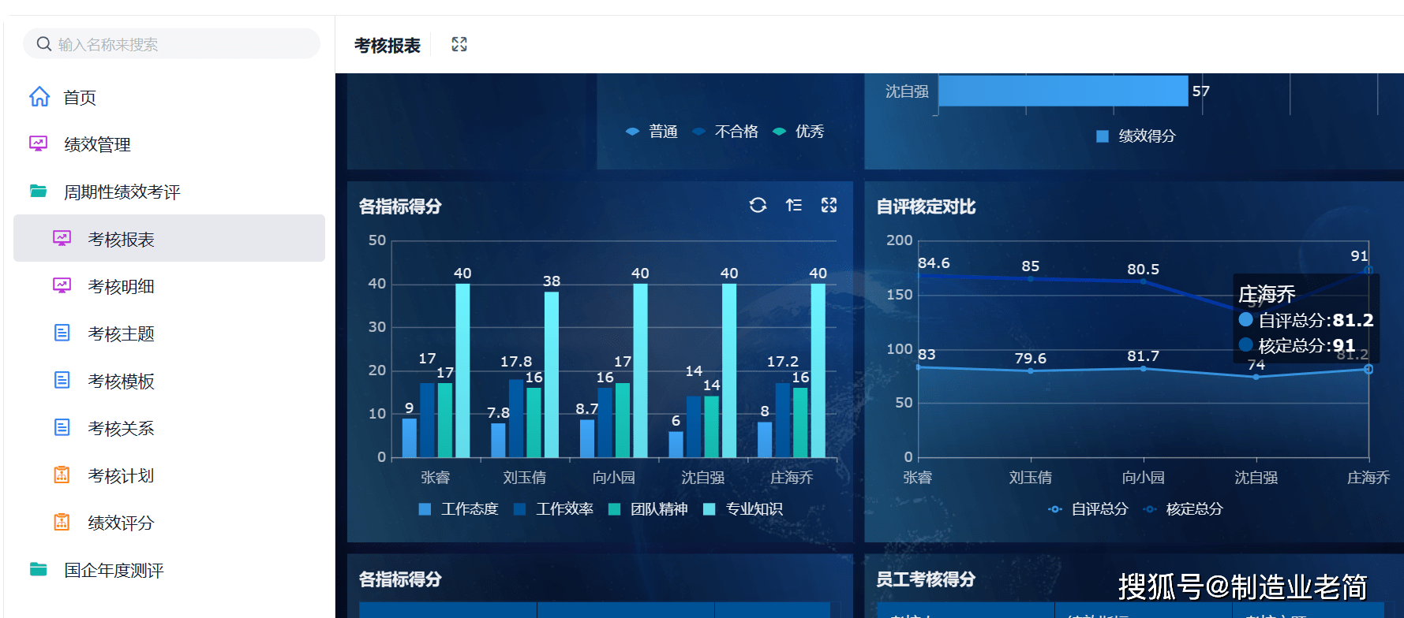Toggle 专业知识 legend series
The image size is (1404, 618).
click(x=743, y=509)
